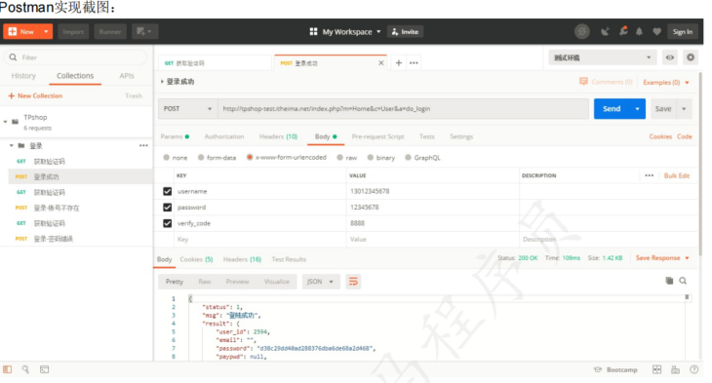Select the form-data body type
The width and height of the screenshot is (712, 383).
coord(201,158)
